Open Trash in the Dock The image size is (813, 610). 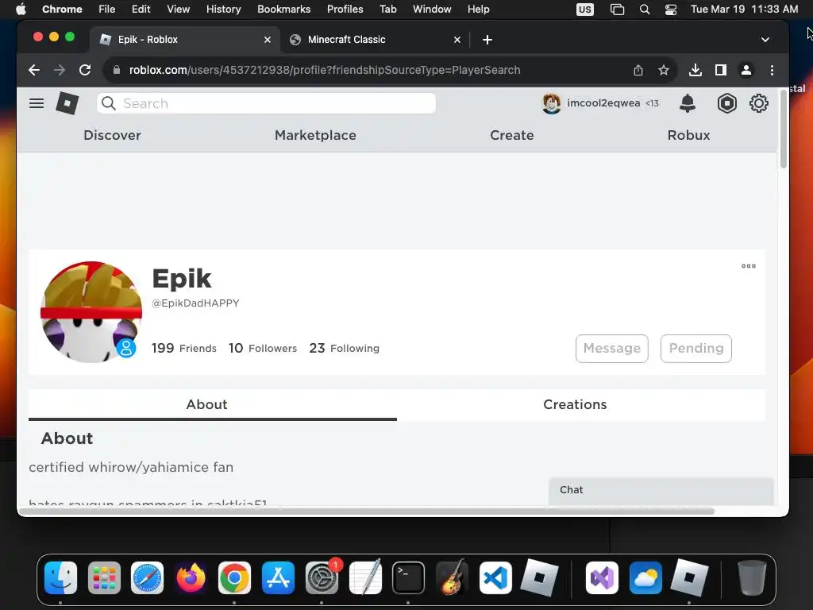coord(752,577)
